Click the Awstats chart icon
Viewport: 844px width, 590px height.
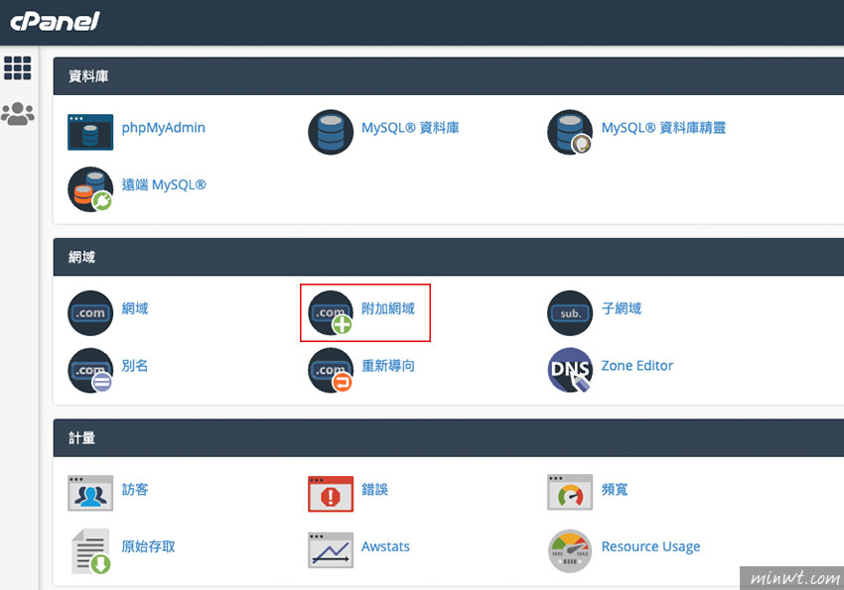click(331, 550)
